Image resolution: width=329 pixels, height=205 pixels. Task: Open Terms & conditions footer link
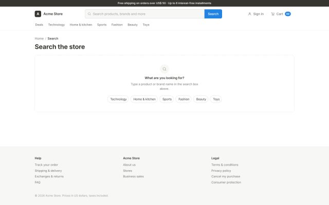(x=225, y=165)
